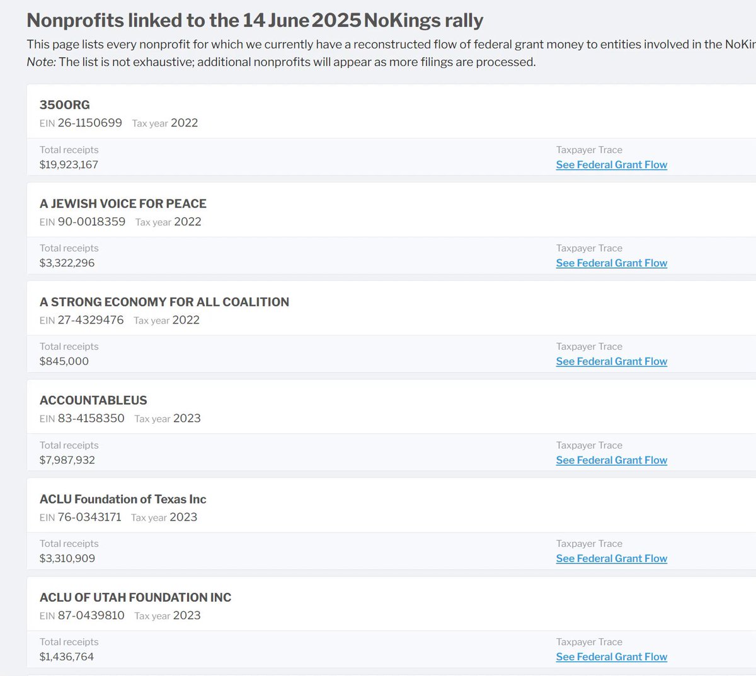This screenshot has height=676, width=756.
Task: Click the Taxpayer Trace label in the 350ORG card
Action: pos(589,150)
